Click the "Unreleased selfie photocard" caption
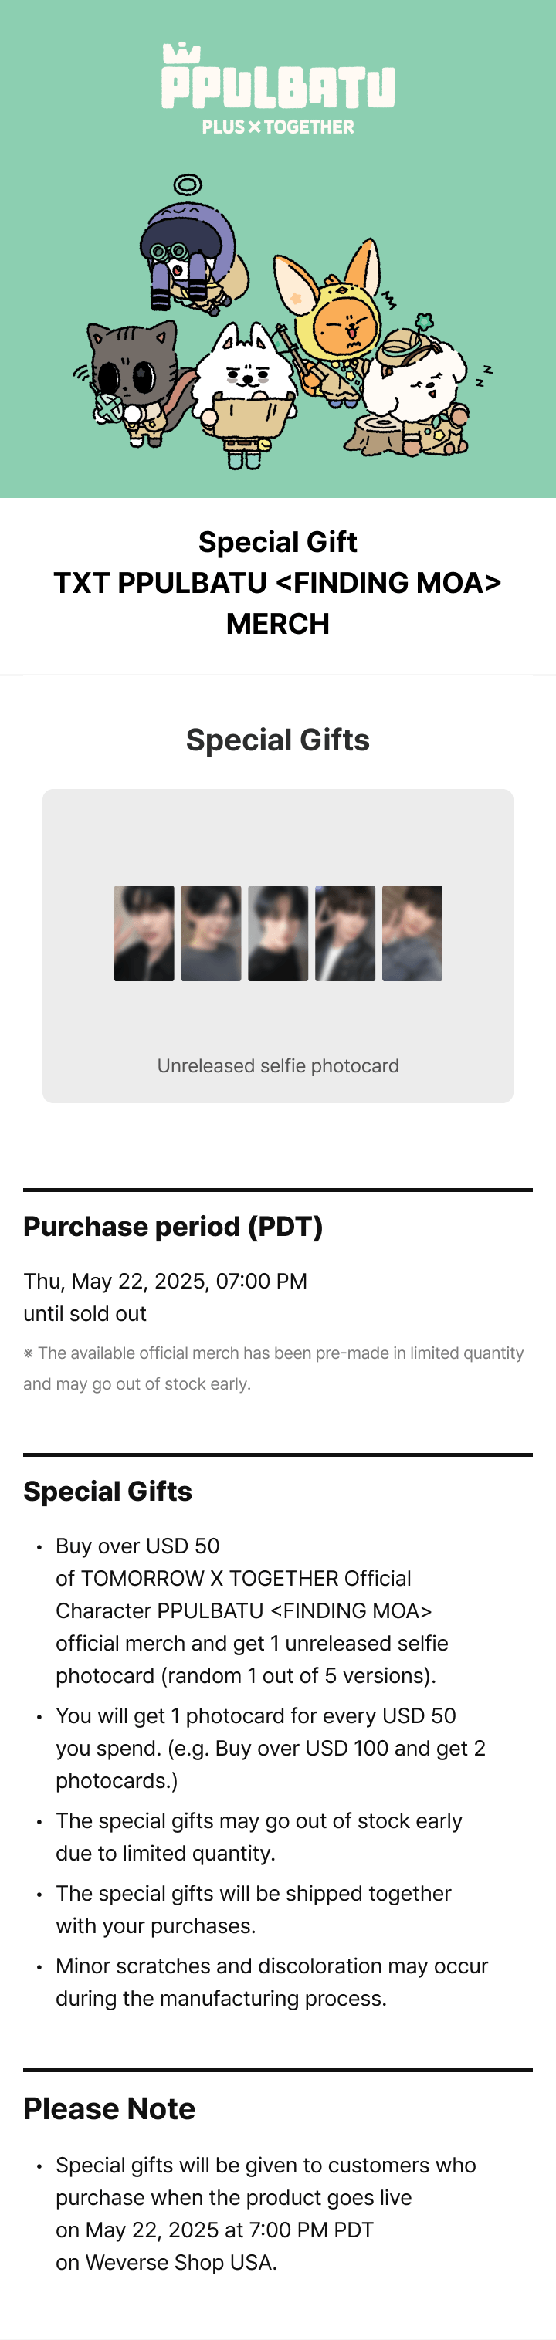Viewport: 556px width, 2340px height. (278, 1065)
